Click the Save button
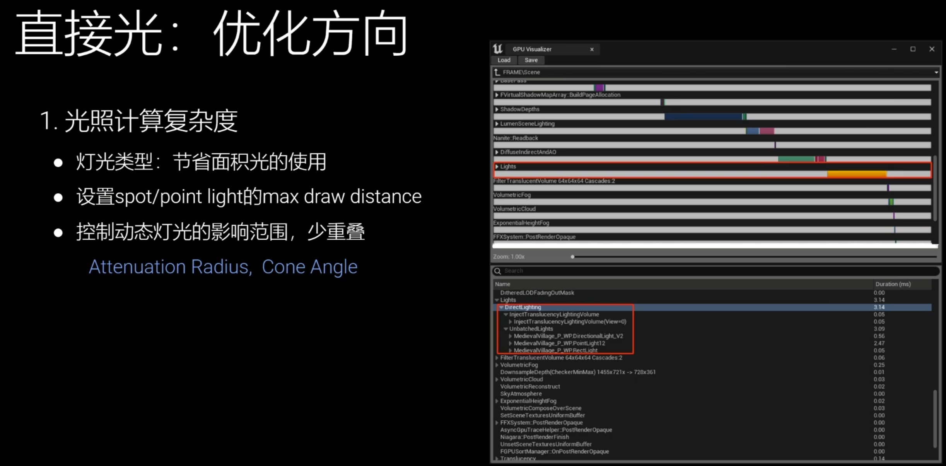Screen dimensions: 946x466 point(531,60)
